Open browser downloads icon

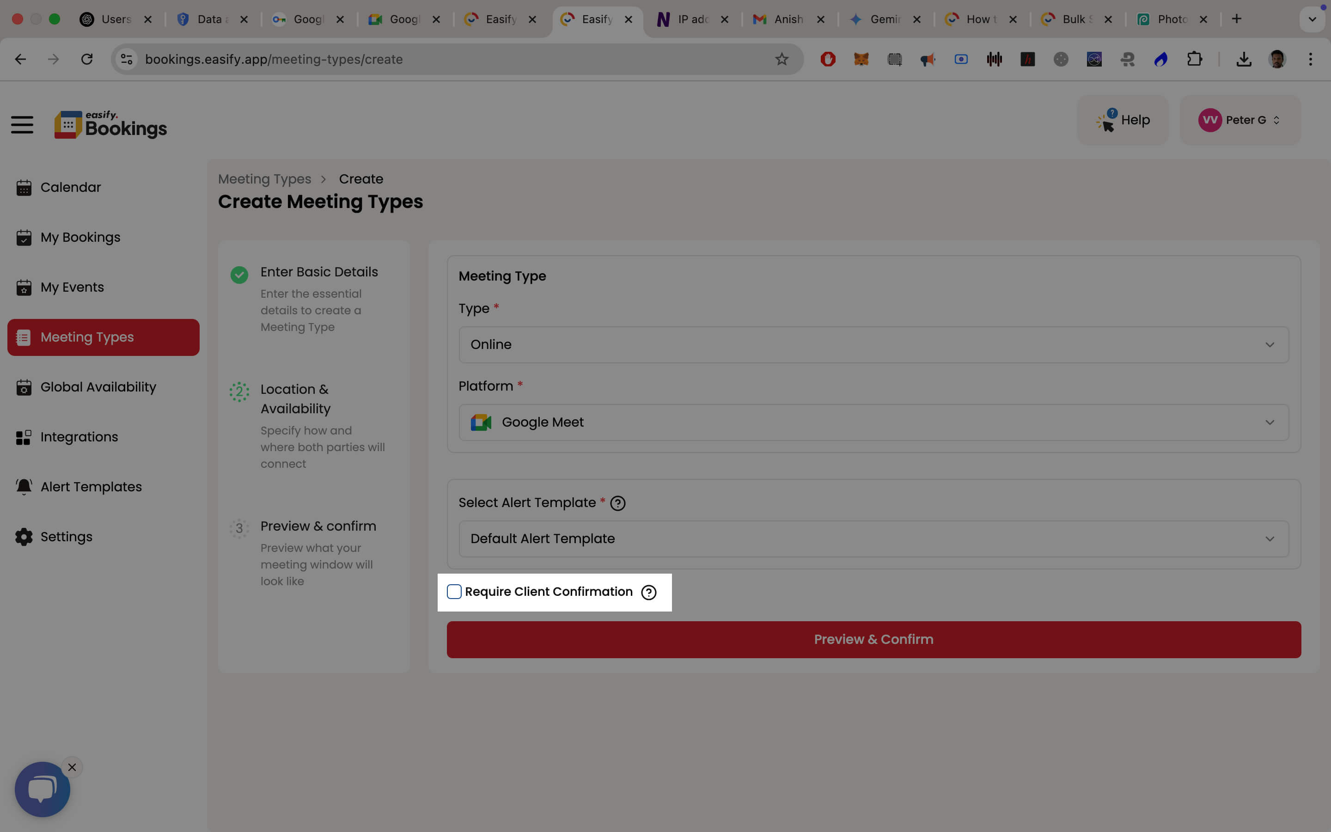[x=1244, y=59]
